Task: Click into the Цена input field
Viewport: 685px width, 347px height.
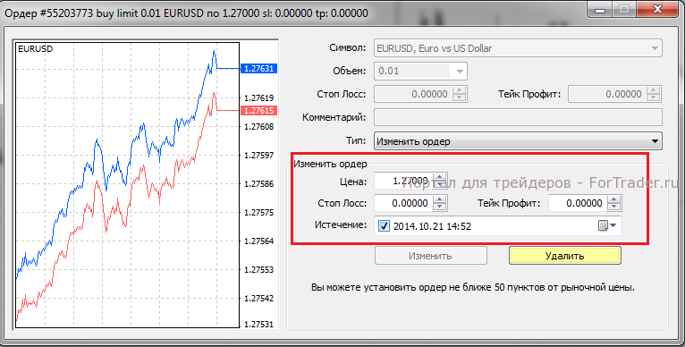Action: (x=403, y=181)
